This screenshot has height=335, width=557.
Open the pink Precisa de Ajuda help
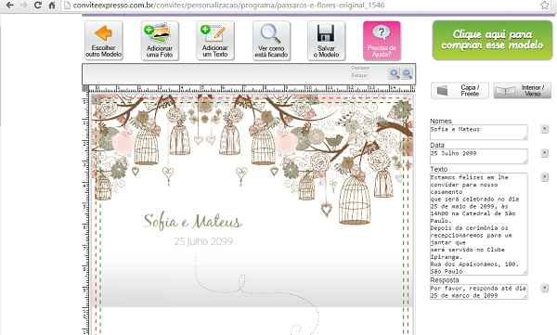click(x=382, y=40)
